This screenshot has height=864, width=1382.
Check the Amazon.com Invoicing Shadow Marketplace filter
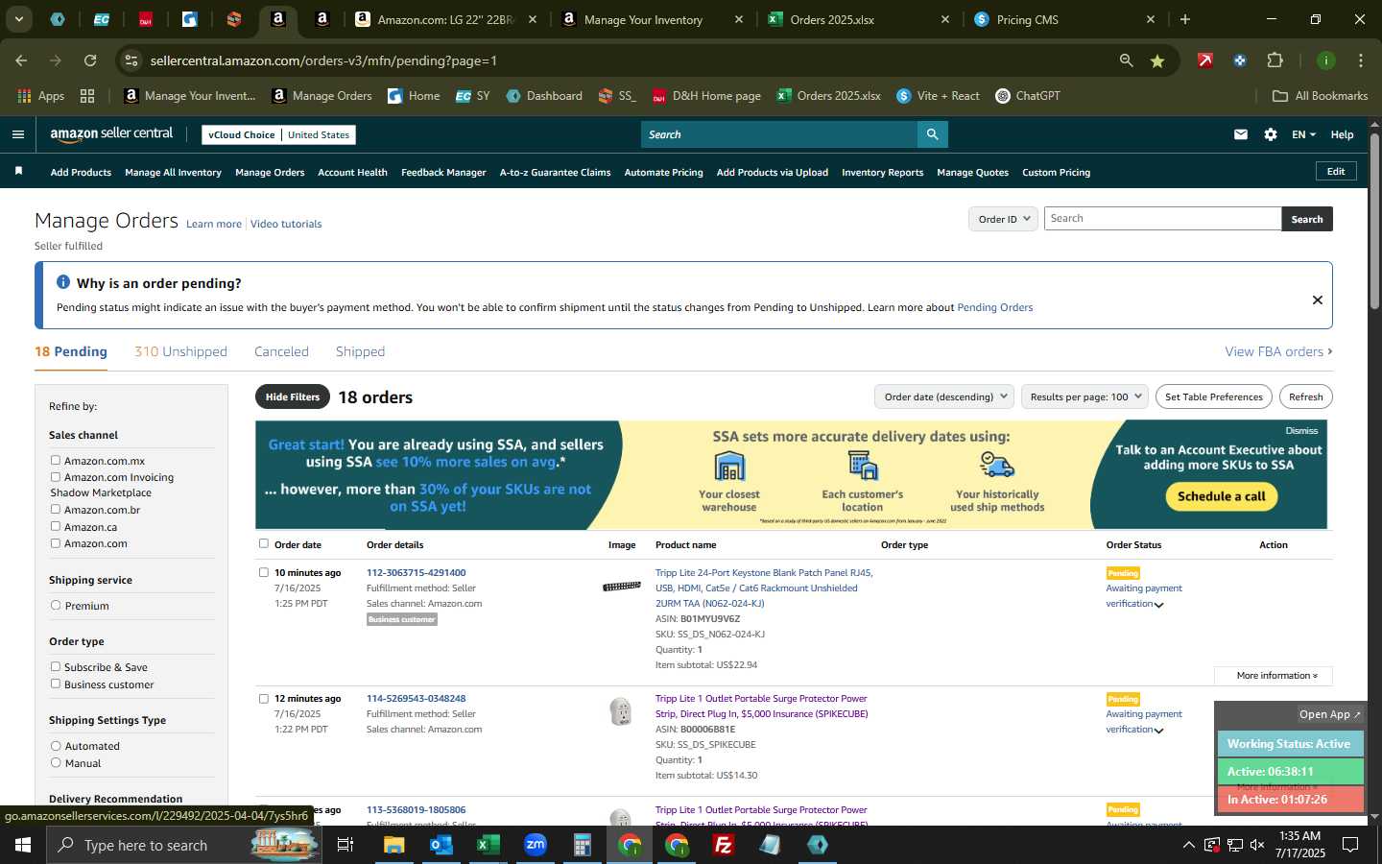pyautogui.click(x=56, y=476)
